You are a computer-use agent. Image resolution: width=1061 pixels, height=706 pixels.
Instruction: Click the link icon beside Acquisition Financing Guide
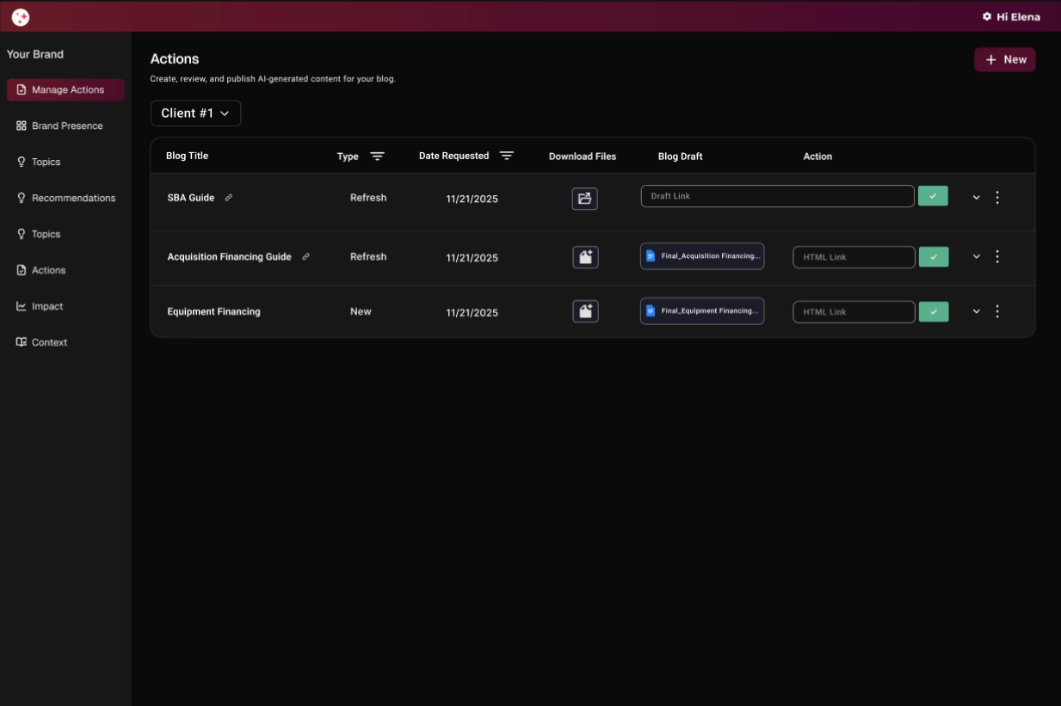(x=305, y=257)
